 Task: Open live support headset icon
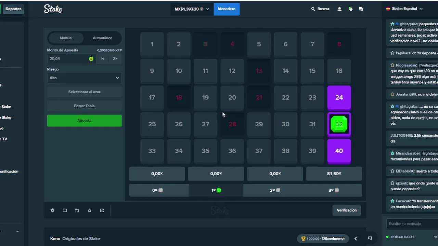(370, 238)
